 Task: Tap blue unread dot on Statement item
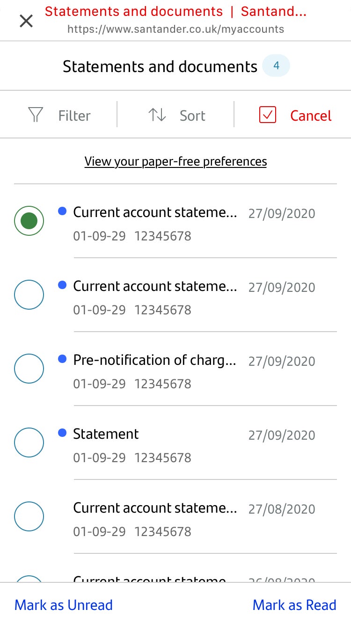point(62,433)
